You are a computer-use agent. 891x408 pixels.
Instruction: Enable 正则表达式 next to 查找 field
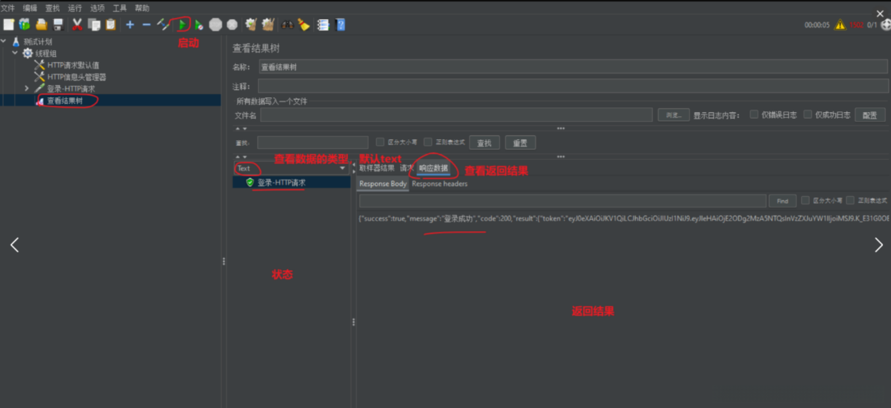click(428, 143)
